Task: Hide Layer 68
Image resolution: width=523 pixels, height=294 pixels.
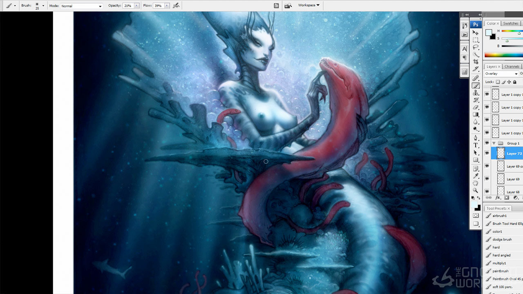Action: 487,192
